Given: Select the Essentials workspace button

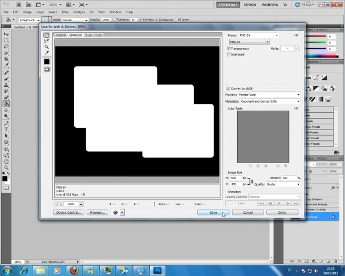Looking at the screenshot, I should click(228, 5).
